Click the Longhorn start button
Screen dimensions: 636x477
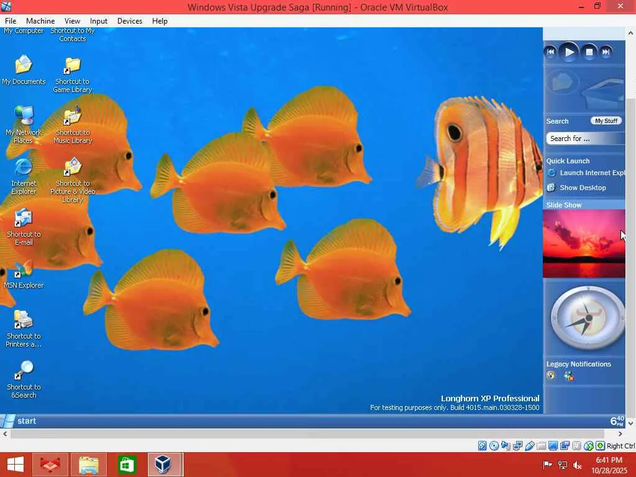tap(19, 421)
